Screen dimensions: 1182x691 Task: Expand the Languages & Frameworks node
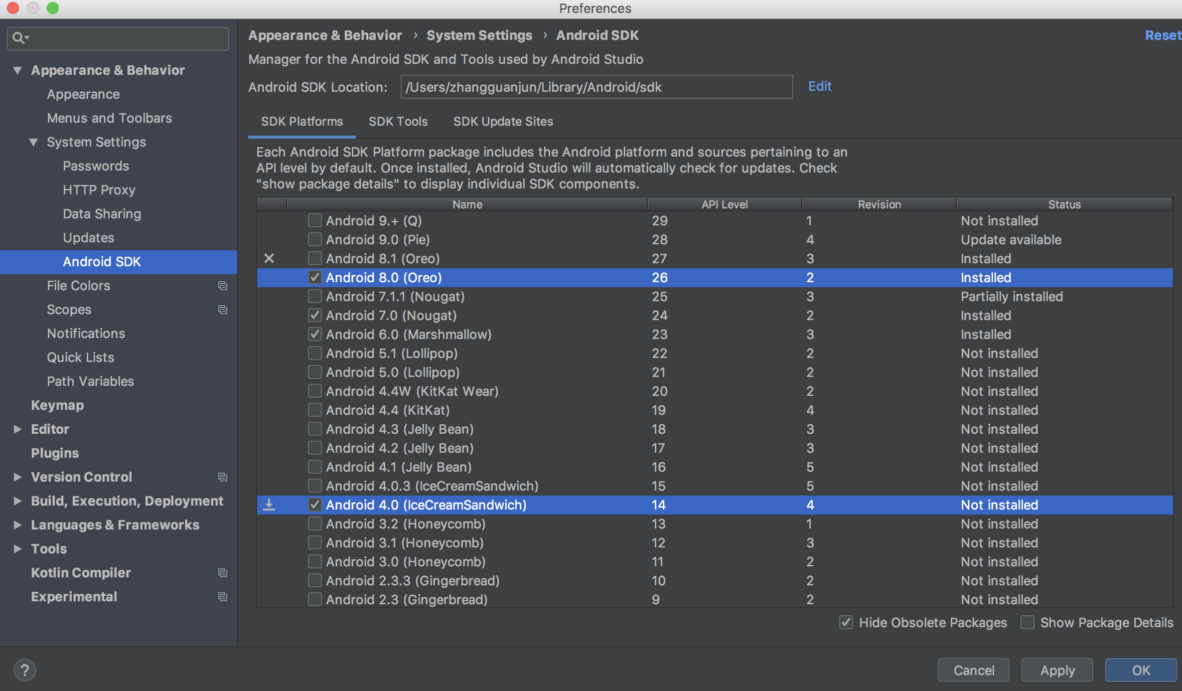point(17,525)
